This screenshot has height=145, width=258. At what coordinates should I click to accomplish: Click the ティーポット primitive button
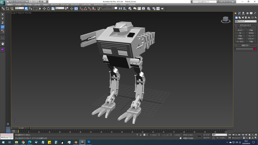pos(240,42)
